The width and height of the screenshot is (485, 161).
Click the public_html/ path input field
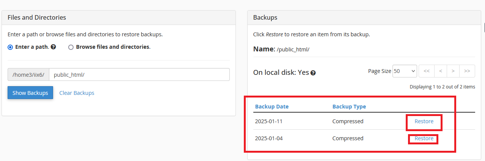(x=139, y=75)
